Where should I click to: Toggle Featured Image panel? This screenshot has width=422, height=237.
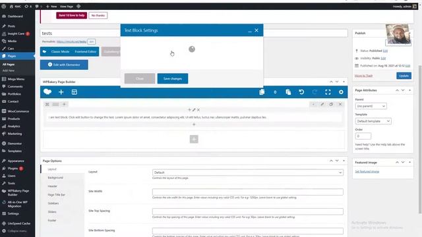[x=409, y=163]
